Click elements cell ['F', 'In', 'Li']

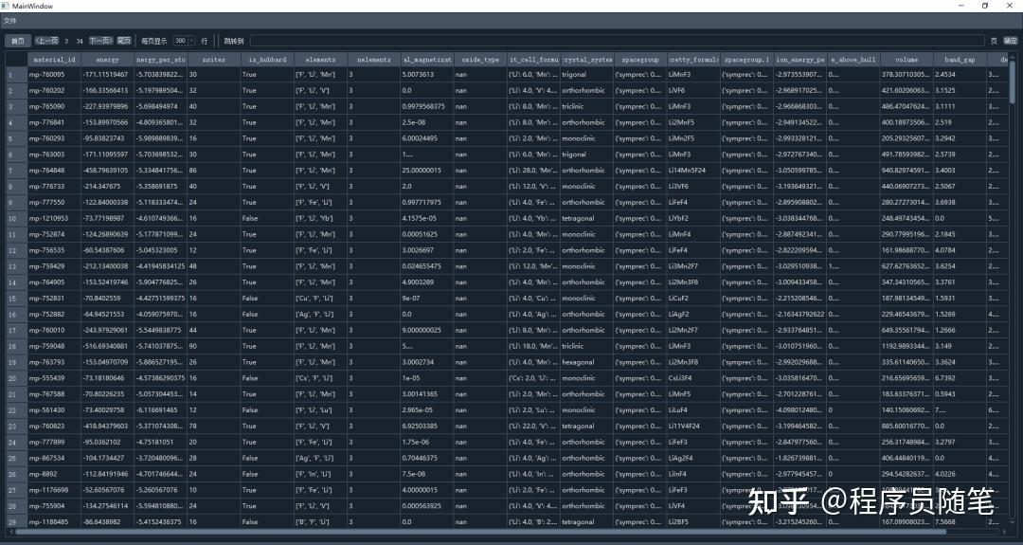[x=320, y=475]
